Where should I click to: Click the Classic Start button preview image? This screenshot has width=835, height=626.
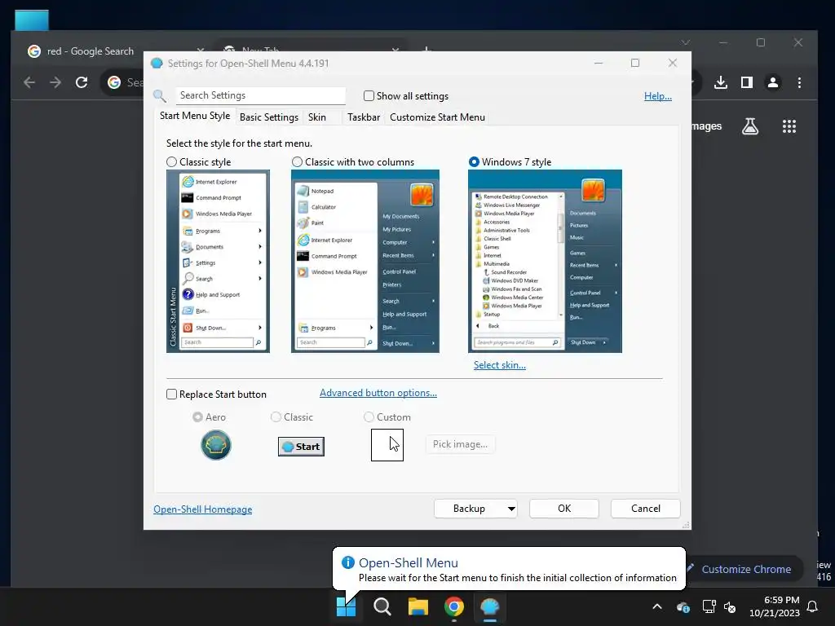click(x=301, y=447)
